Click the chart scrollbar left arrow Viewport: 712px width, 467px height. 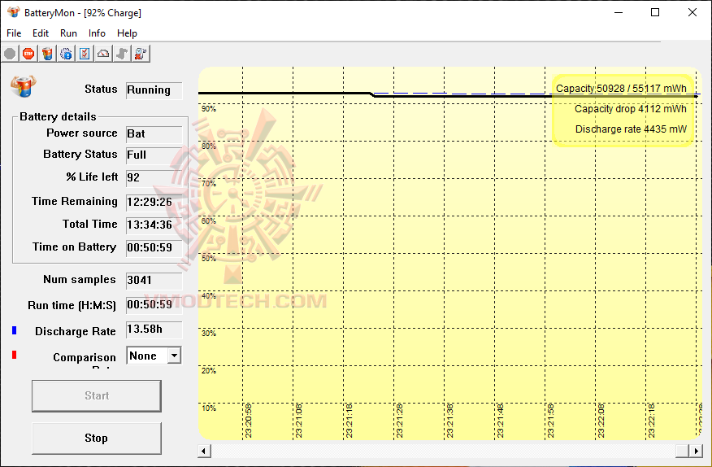204,451
